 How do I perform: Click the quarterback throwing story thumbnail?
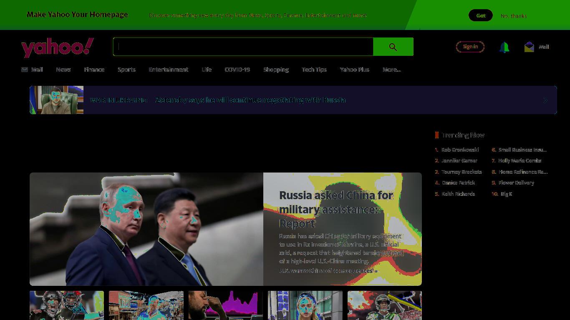click(385, 305)
